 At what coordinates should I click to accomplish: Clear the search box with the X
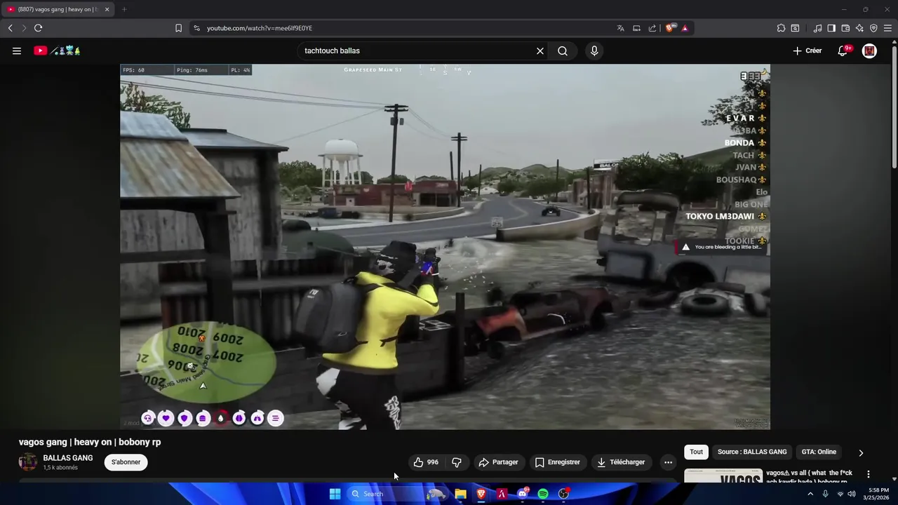(540, 50)
